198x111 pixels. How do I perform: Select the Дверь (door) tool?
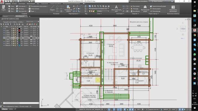pos(11,9)
